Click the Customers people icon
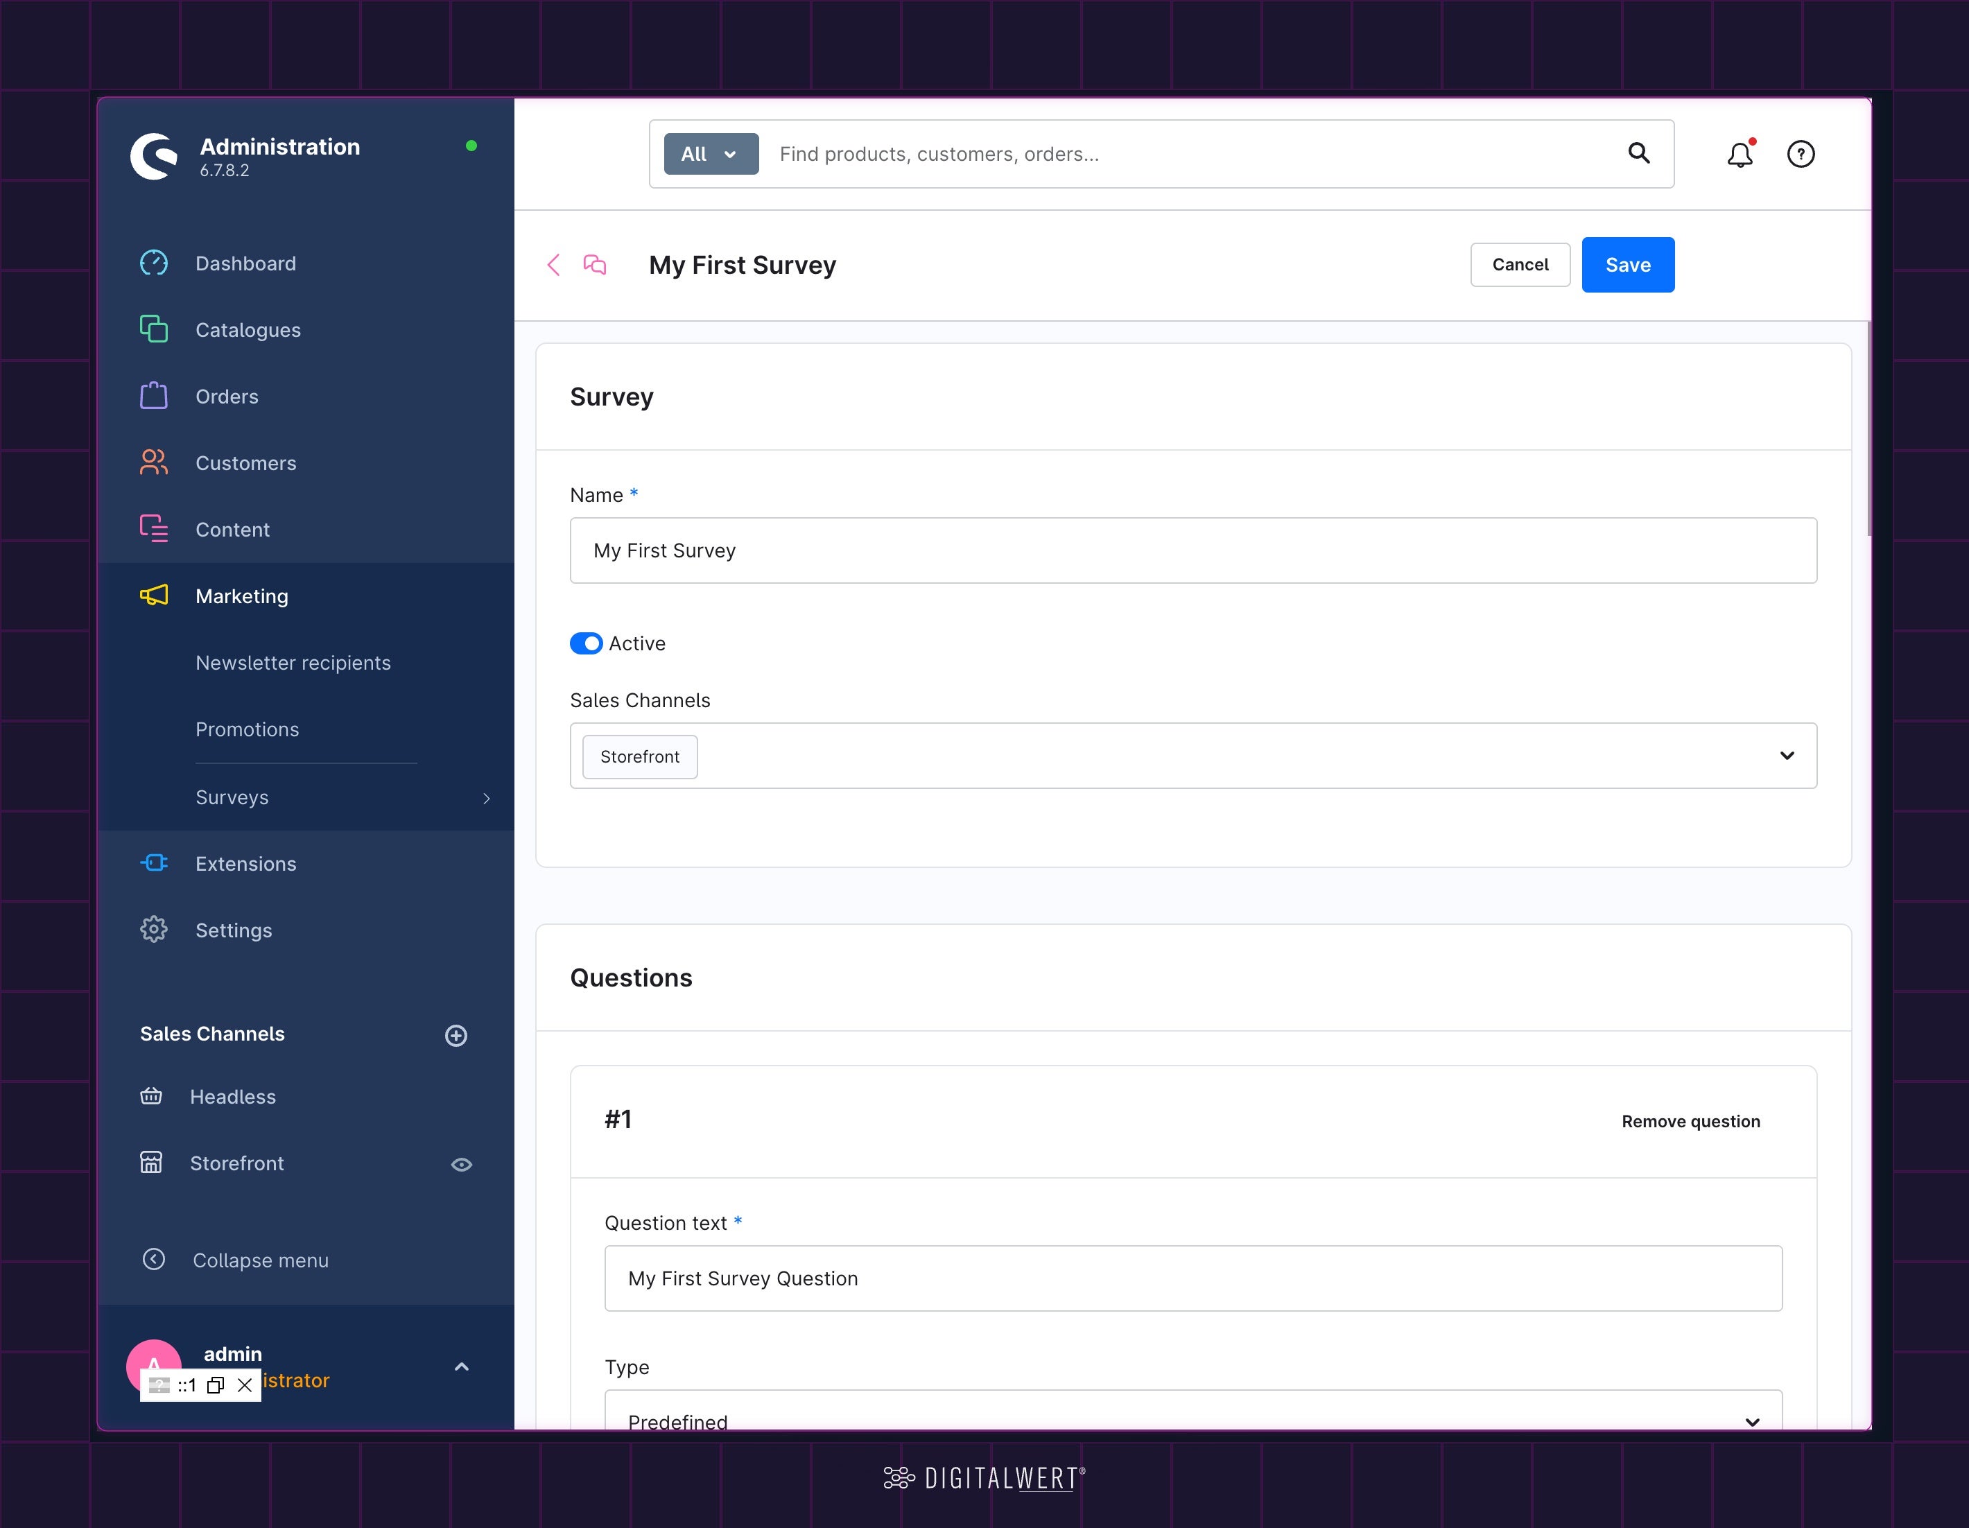Image resolution: width=1969 pixels, height=1528 pixels. coord(153,462)
